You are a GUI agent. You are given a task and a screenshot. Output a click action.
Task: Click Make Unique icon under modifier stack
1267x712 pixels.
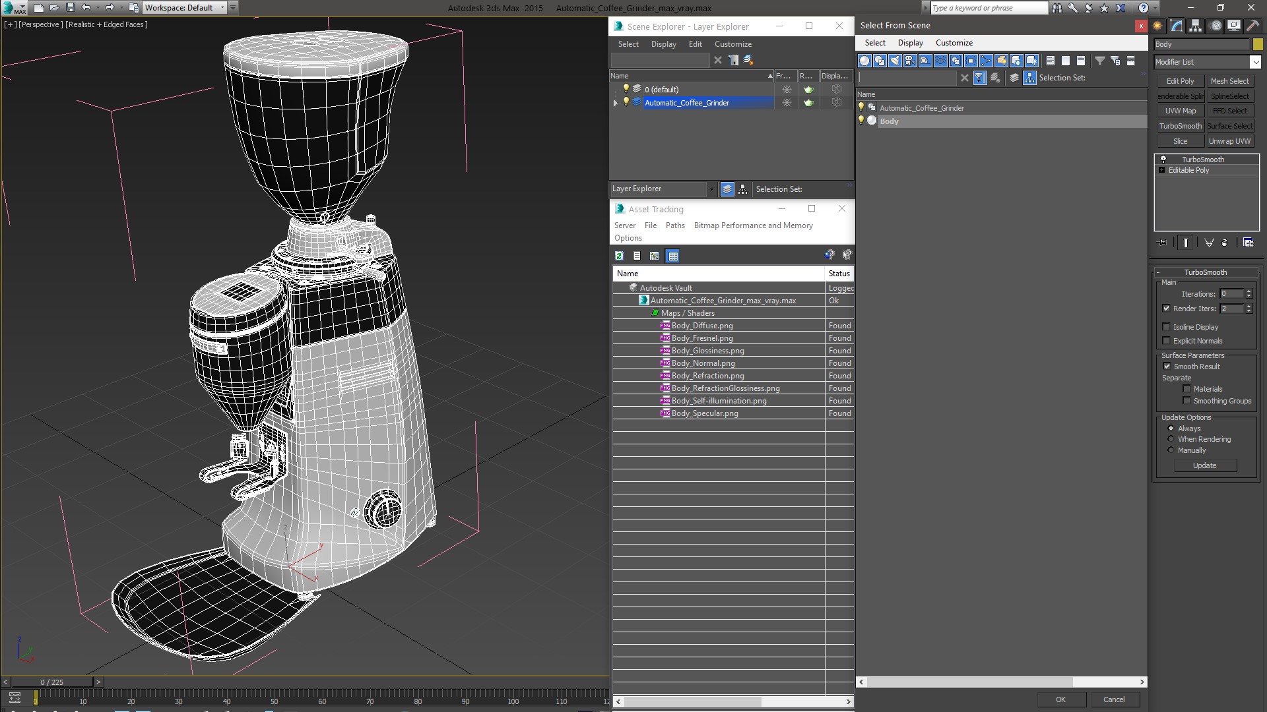(x=1209, y=243)
